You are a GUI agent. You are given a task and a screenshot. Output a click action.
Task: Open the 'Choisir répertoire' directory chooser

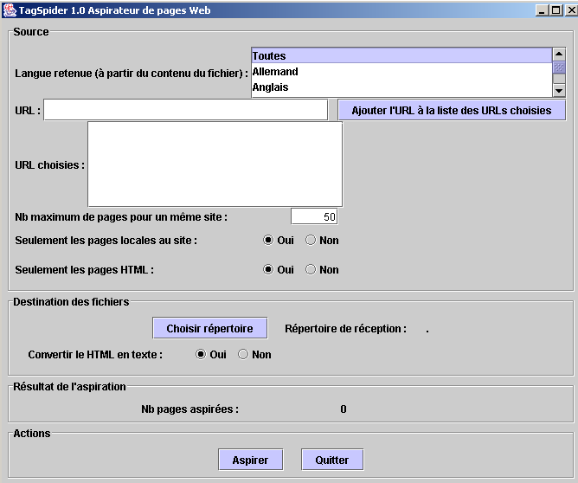(209, 329)
